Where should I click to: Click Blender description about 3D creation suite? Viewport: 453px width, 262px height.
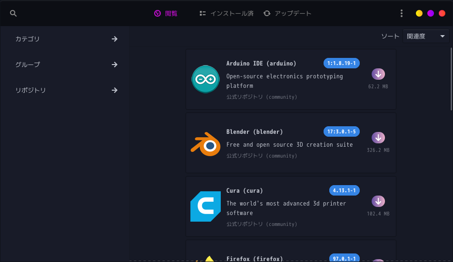[289, 144]
